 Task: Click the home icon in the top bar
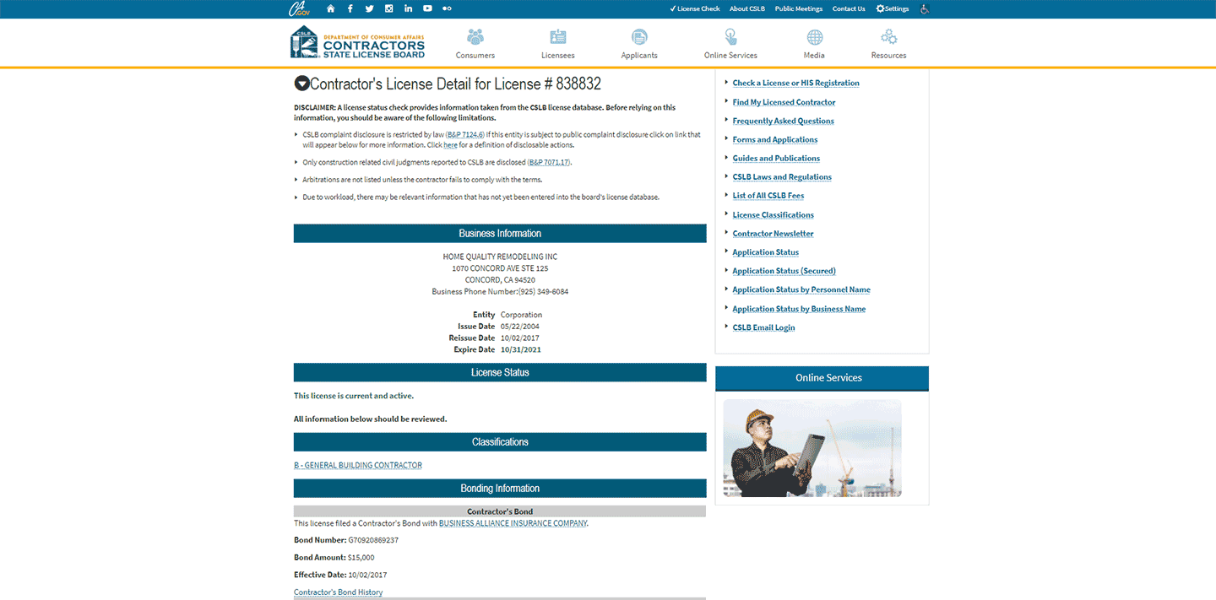[x=330, y=8]
